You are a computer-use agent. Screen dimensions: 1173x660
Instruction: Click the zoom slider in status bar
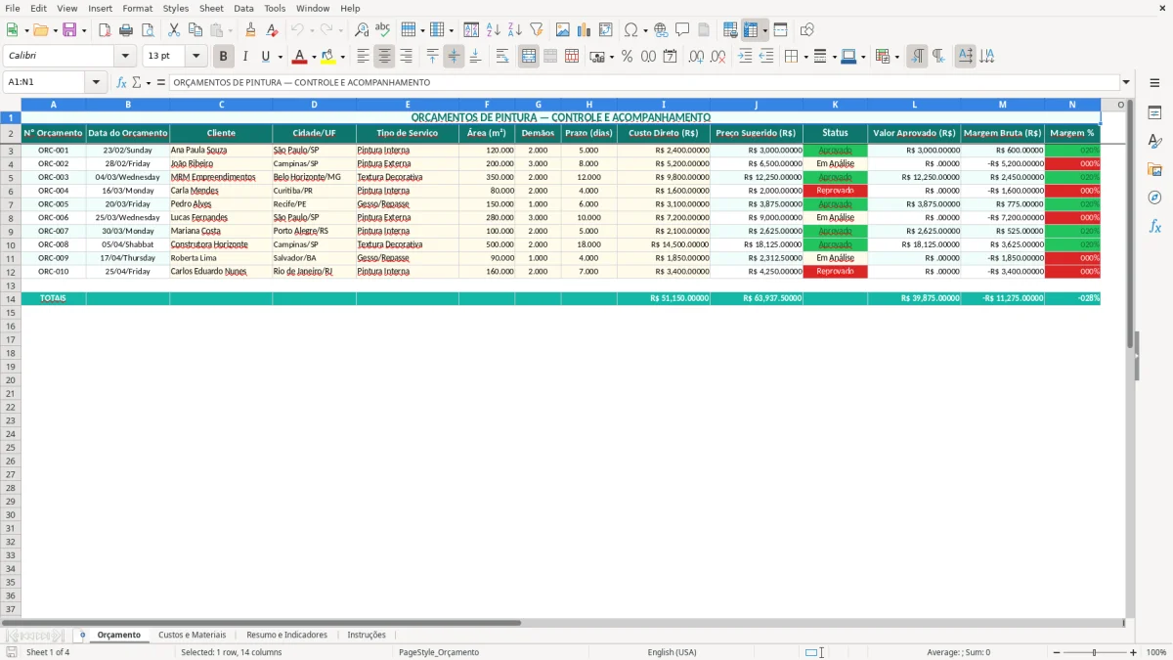tap(1095, 652)
